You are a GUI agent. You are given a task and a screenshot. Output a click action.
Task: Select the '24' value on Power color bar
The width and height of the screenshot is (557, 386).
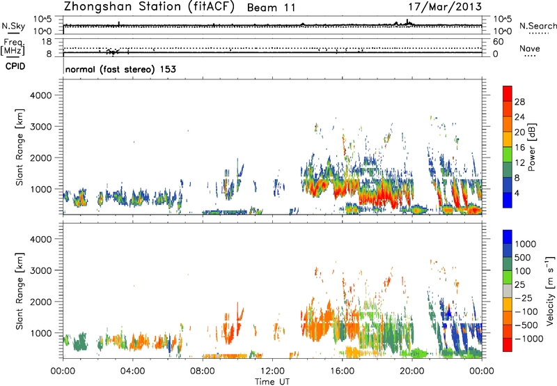pos(519,117)
